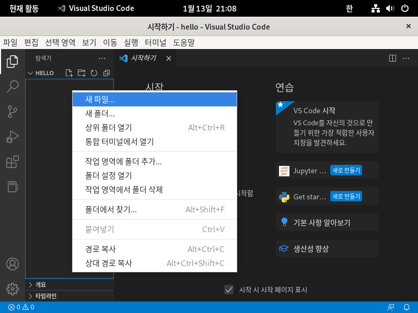Open the 편집 menu

tap(31, 42)
